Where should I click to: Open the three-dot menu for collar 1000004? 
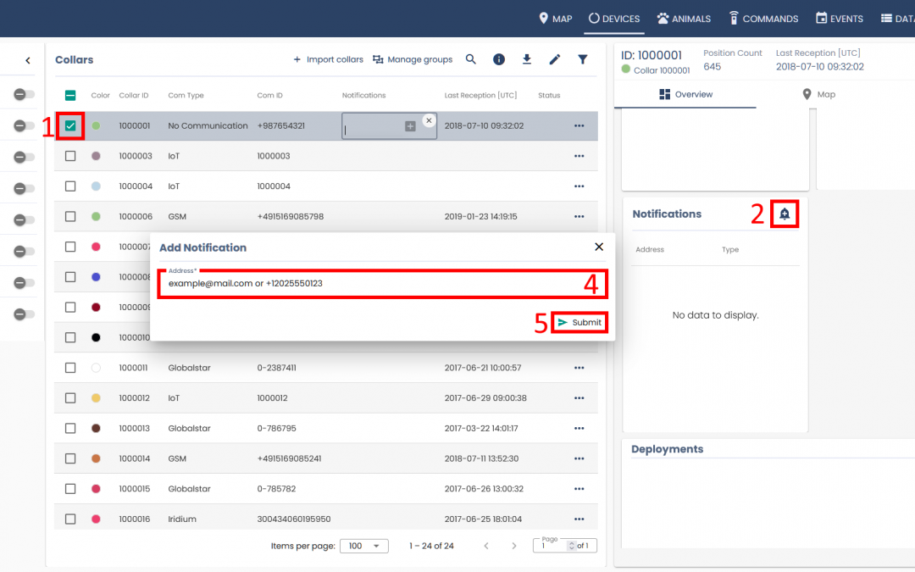(579, 186)
